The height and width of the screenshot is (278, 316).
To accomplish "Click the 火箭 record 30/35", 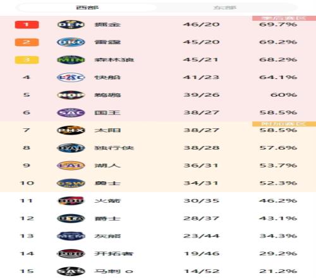I will click(202, 201).
